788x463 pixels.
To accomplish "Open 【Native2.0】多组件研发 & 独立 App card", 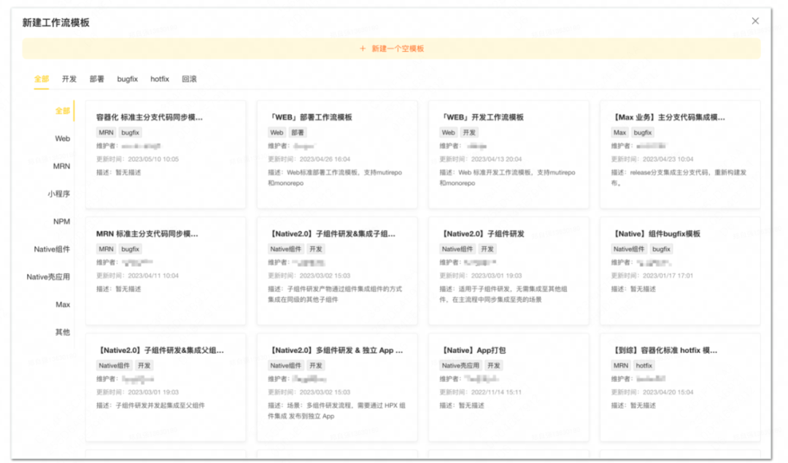I will point(337,388).
